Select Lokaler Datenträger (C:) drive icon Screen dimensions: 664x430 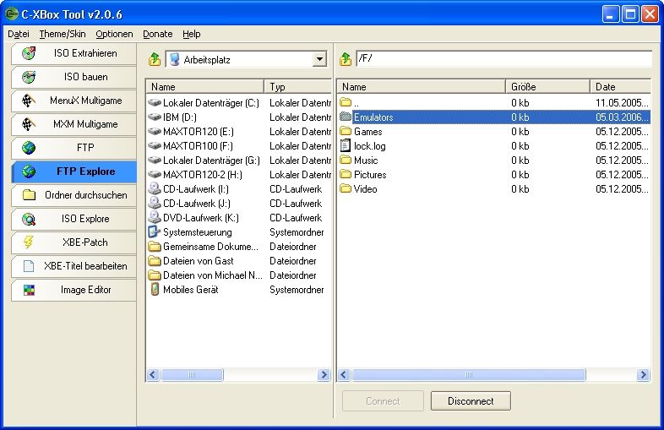[x=155, y=103]
